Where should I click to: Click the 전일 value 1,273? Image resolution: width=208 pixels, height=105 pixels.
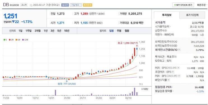point(61,14)
